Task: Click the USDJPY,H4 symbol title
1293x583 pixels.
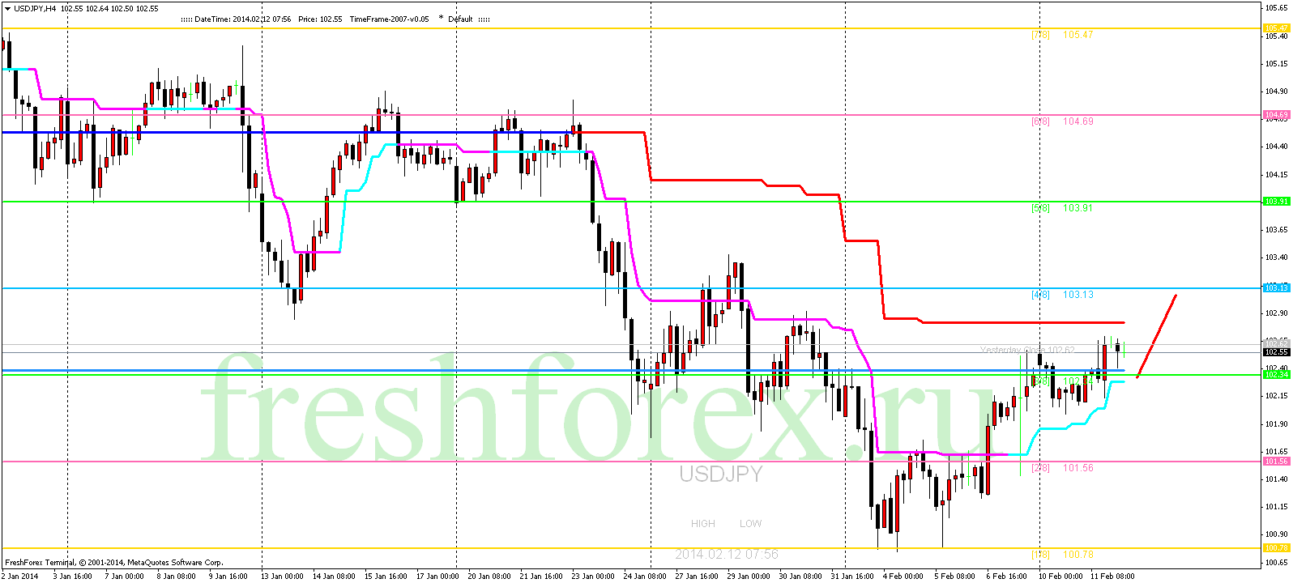Action: 35,8
